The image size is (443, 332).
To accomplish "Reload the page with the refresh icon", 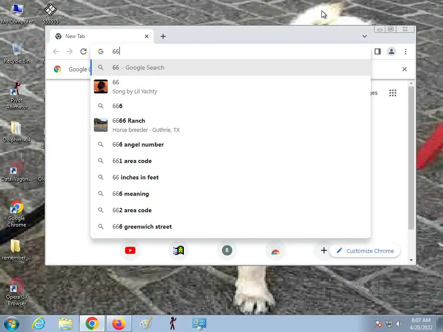I will coord(83,51).
